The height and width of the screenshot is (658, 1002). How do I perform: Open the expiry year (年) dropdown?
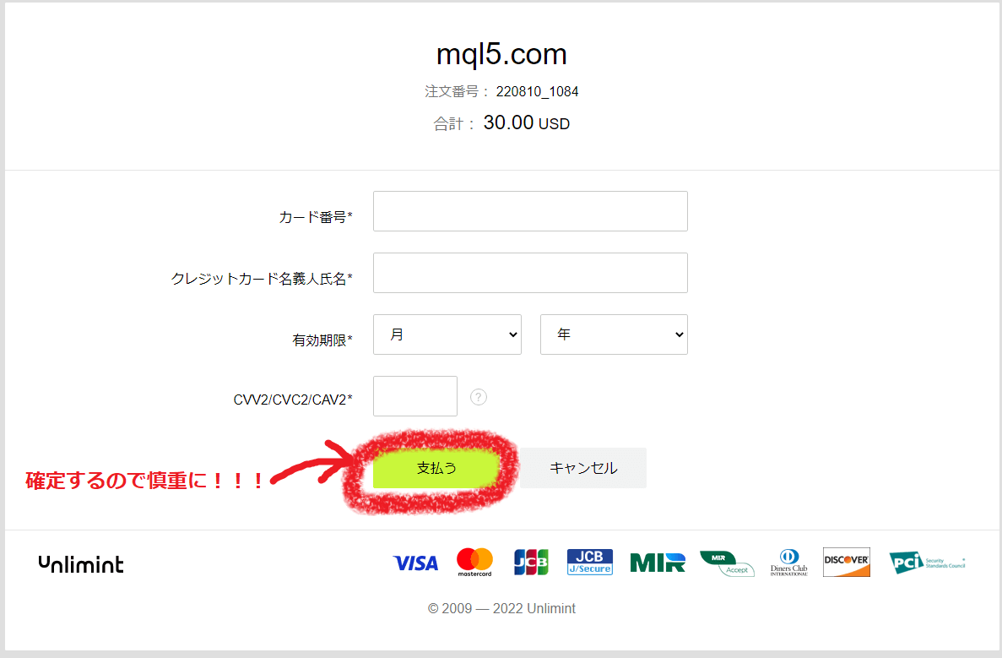tap(614, 334)
